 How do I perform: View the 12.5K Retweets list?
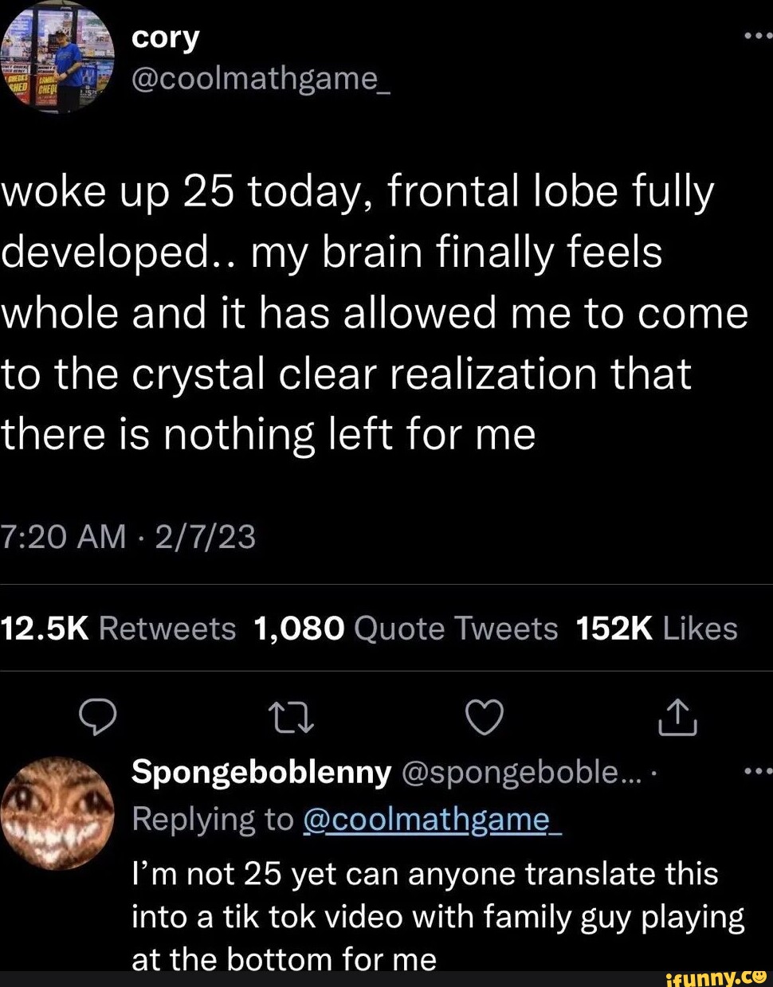pyautogui.click(x=119, y=629)
